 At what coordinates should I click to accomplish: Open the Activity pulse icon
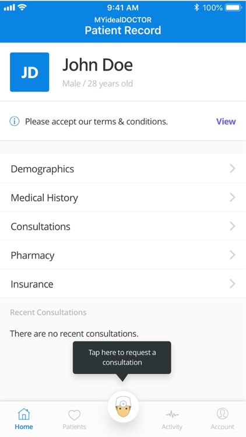[172, 415]
